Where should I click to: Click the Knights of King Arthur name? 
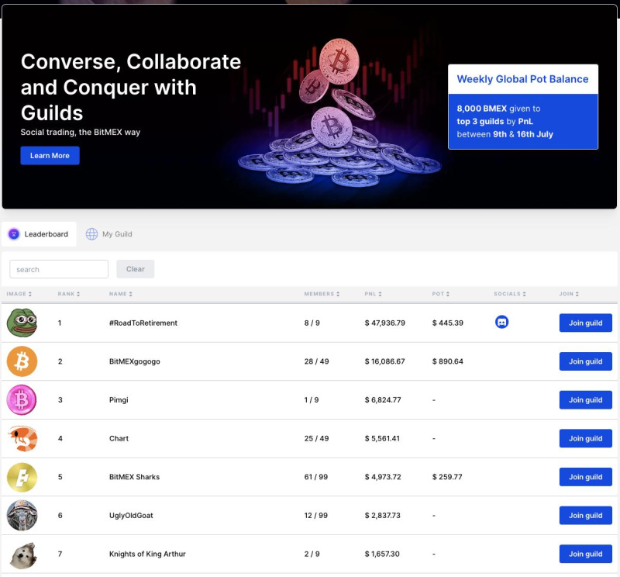pos(147,554)
